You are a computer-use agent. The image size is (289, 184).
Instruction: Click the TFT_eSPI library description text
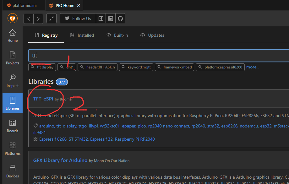[161, 116]
